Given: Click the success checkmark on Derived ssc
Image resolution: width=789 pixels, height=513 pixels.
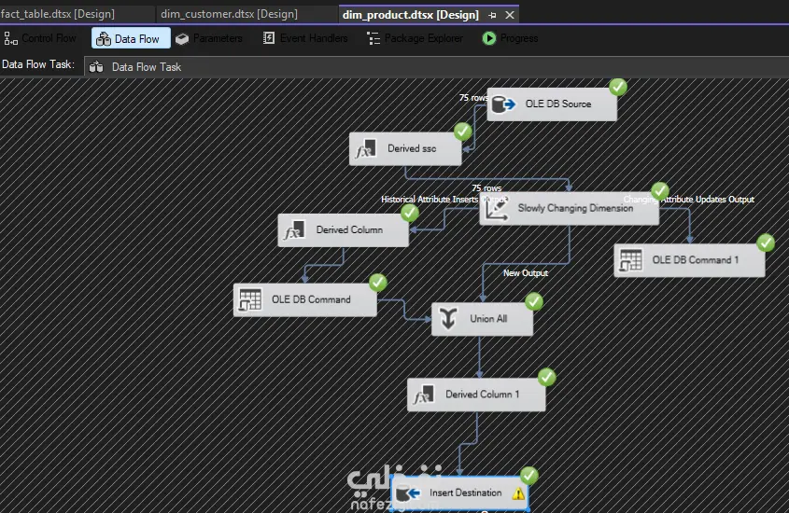Looking at the screenshot, I should pos(463,132).
